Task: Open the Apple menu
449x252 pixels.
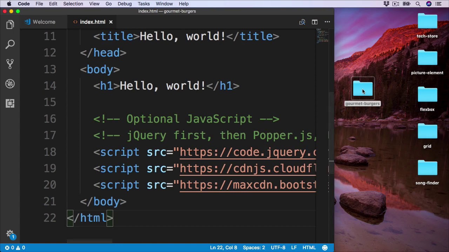Action: click(9, 4)
